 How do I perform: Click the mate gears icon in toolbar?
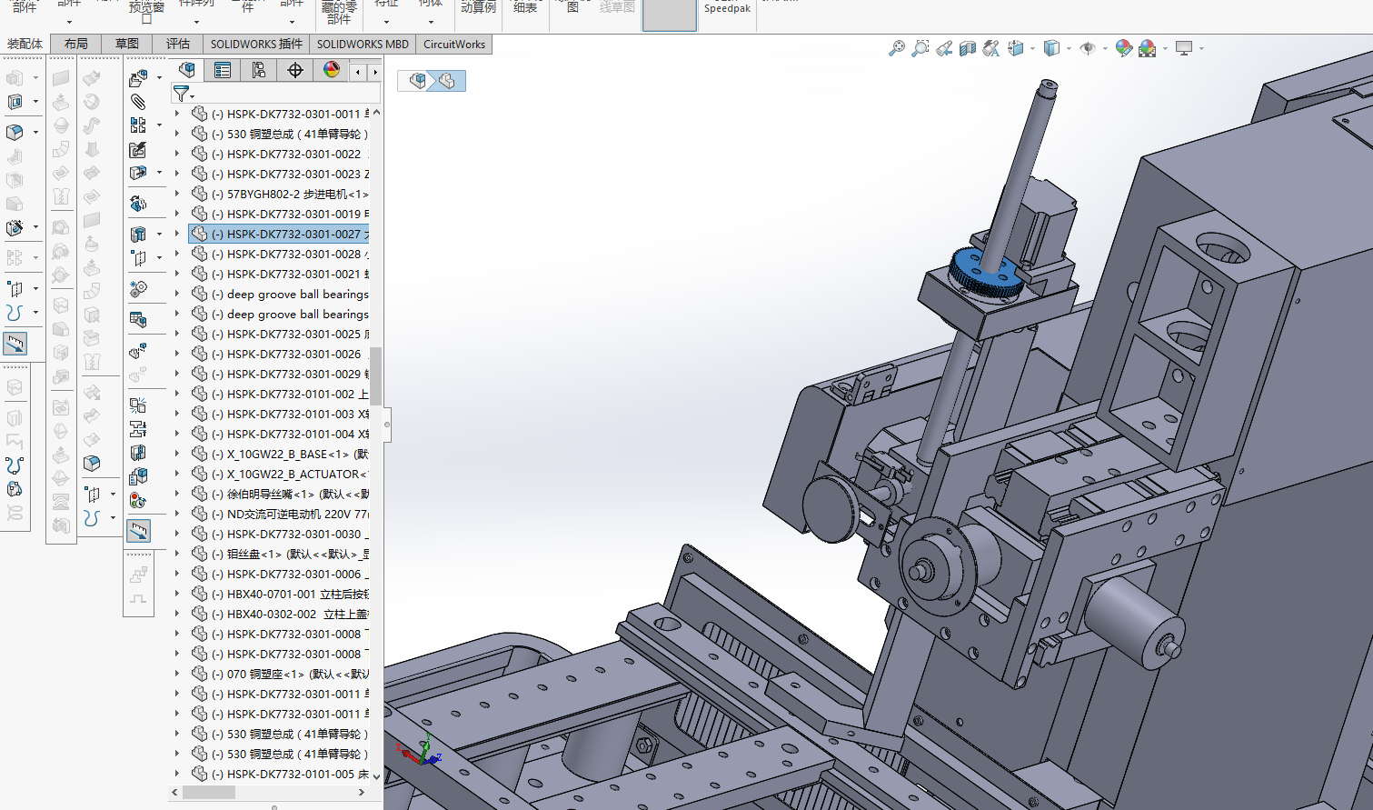tap(138, 289)
